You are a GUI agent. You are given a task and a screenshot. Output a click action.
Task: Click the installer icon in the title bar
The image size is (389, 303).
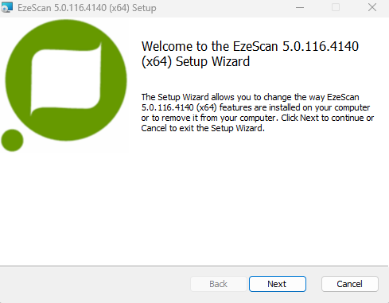point(6,7)
